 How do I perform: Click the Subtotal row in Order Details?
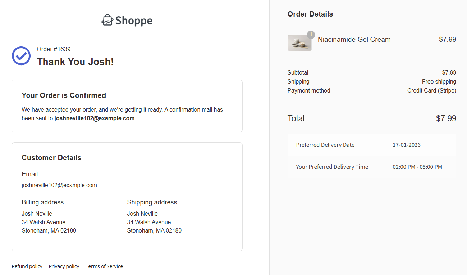point(298,72)
